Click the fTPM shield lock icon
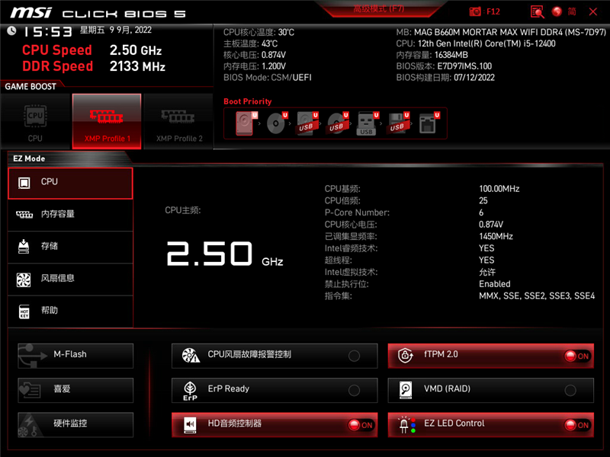Screen dimensions: 610x457 point(406,355)
